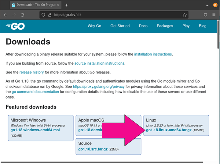Click the Linux card title
The height and width of the screenshot is (164, 220).
coord(151,120)
